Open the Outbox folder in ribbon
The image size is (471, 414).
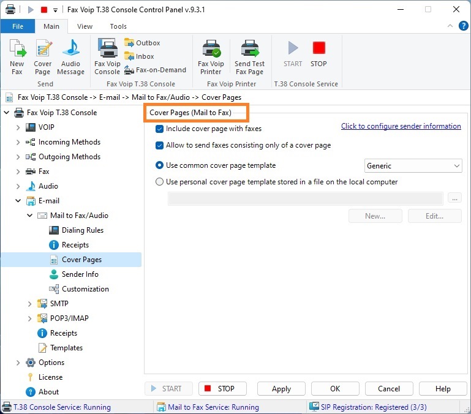[x=142, y=43]
